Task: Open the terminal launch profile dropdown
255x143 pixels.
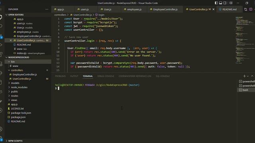Action: point(248,76)
